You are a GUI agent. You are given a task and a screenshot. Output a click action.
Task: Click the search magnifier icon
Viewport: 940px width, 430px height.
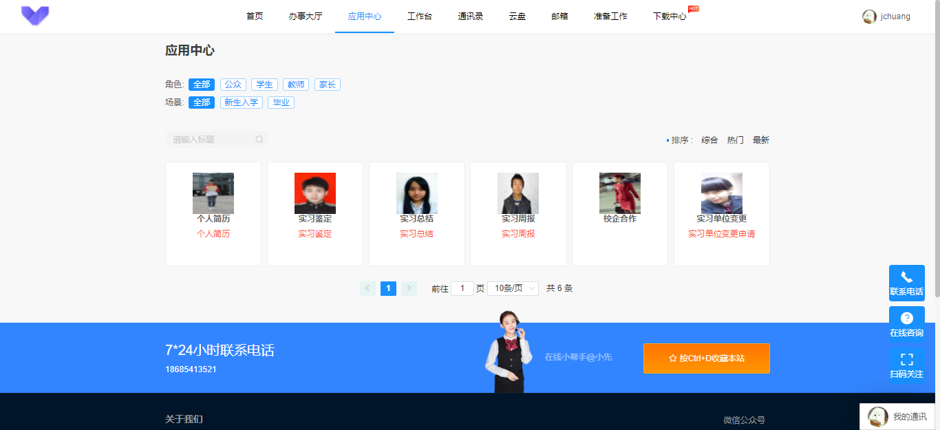point(259,140)
